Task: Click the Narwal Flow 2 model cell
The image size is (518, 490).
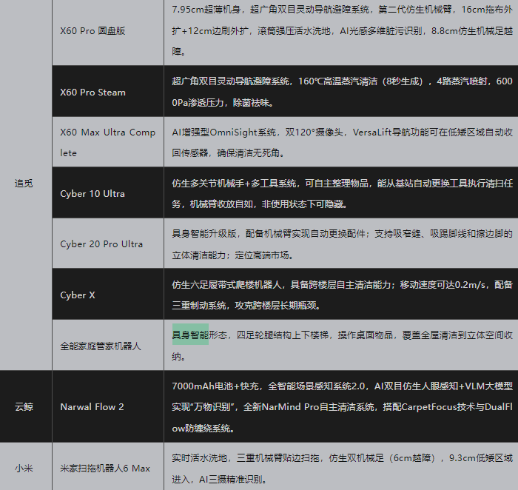Action: (92, 406)
